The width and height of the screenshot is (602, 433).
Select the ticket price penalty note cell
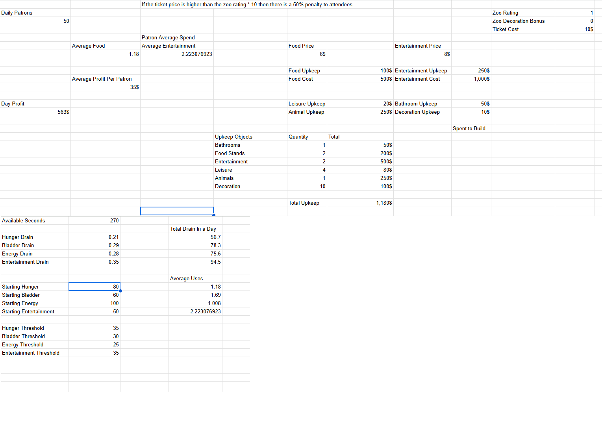coord(247,4)
